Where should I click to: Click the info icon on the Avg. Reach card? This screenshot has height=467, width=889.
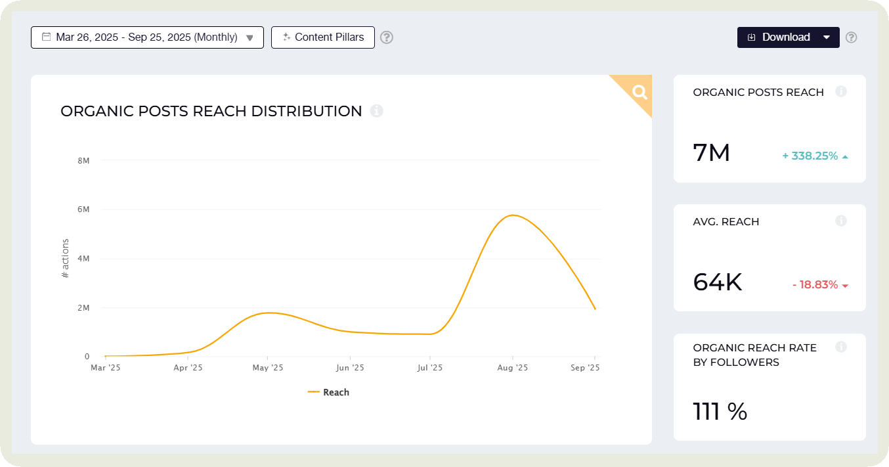(841, 221)
